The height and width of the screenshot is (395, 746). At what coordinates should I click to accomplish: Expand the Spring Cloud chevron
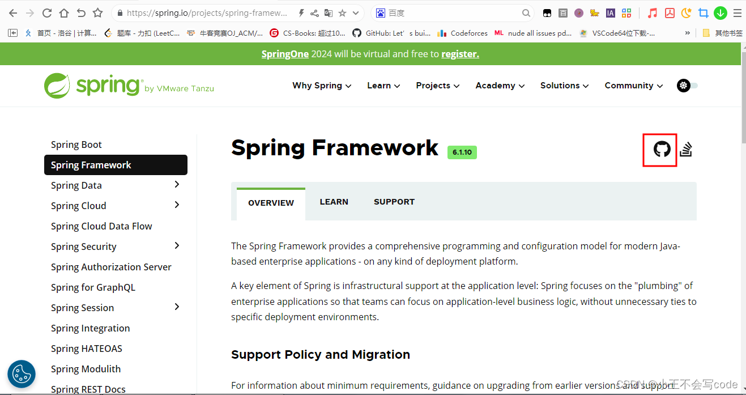point(177,205)
